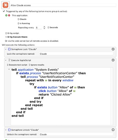The image size is (118, 140).
Task: Click the macro name field 'Allow Claude access'
Action: (x=63, y=5)
